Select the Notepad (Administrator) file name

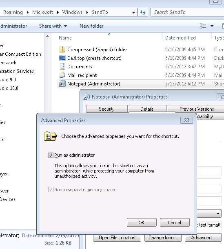point(93,84)
